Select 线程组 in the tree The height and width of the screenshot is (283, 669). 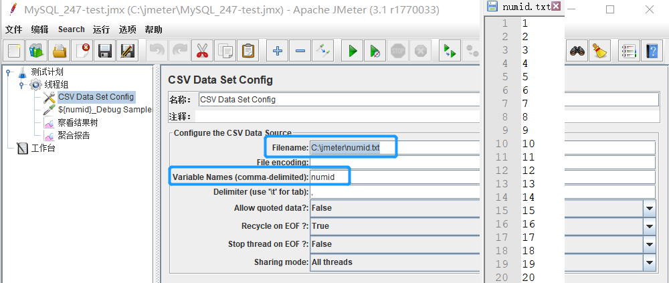(56, 84)
